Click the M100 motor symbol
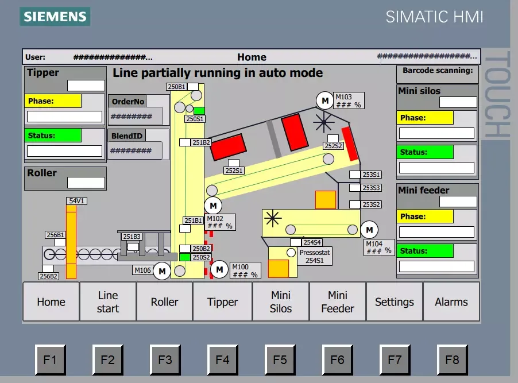Image resolution: width=518 pixels, height=383 pixels. [x=219, y=269]
